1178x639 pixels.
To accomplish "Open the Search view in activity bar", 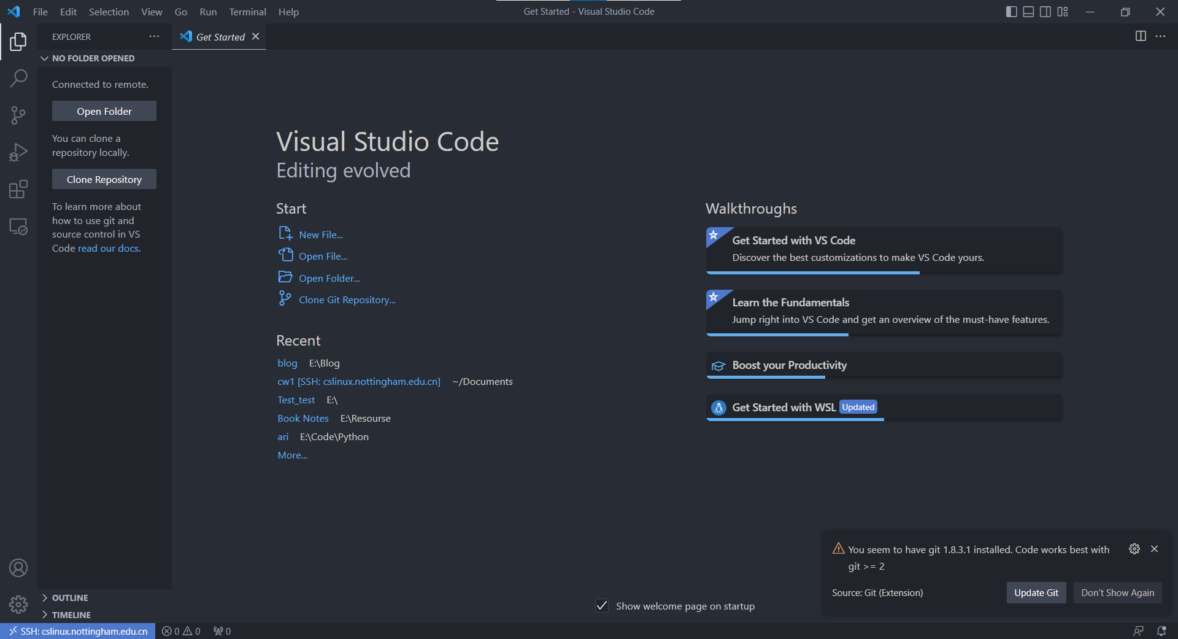I will [18, 78].
